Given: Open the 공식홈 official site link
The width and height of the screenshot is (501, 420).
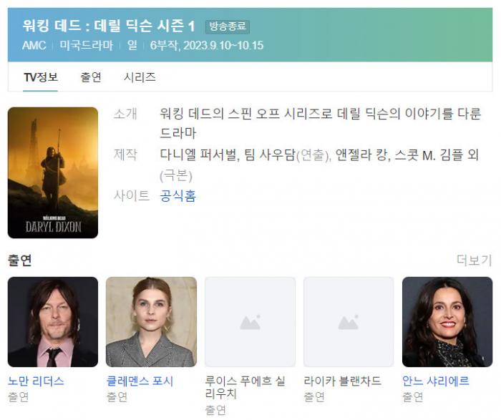Looking at the screenshot, I should click(x=177, y=195).
